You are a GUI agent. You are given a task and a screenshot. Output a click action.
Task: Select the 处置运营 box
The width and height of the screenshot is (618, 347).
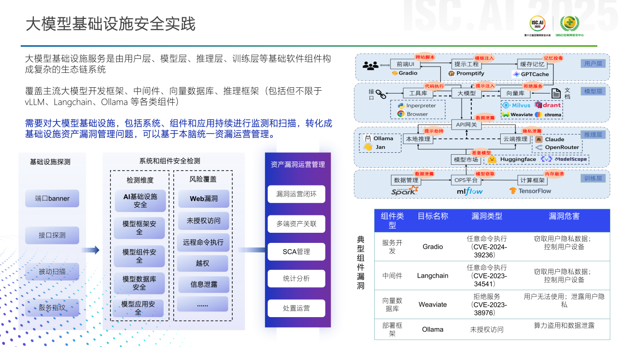point(296,308)
